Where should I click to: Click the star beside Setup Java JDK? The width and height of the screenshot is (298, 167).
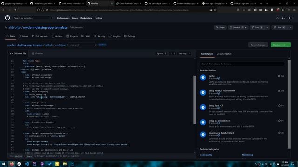tap(279, 106)
